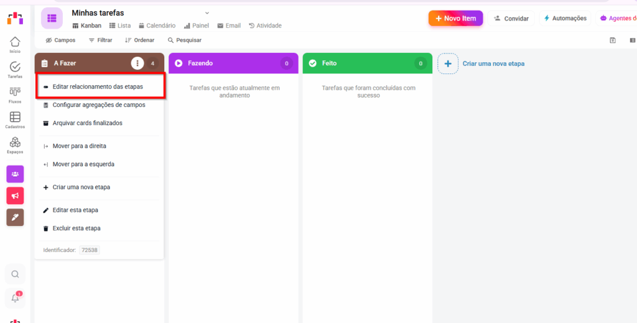
Task: Choose Arquivar cards finalizados
Action: [87, 123]
